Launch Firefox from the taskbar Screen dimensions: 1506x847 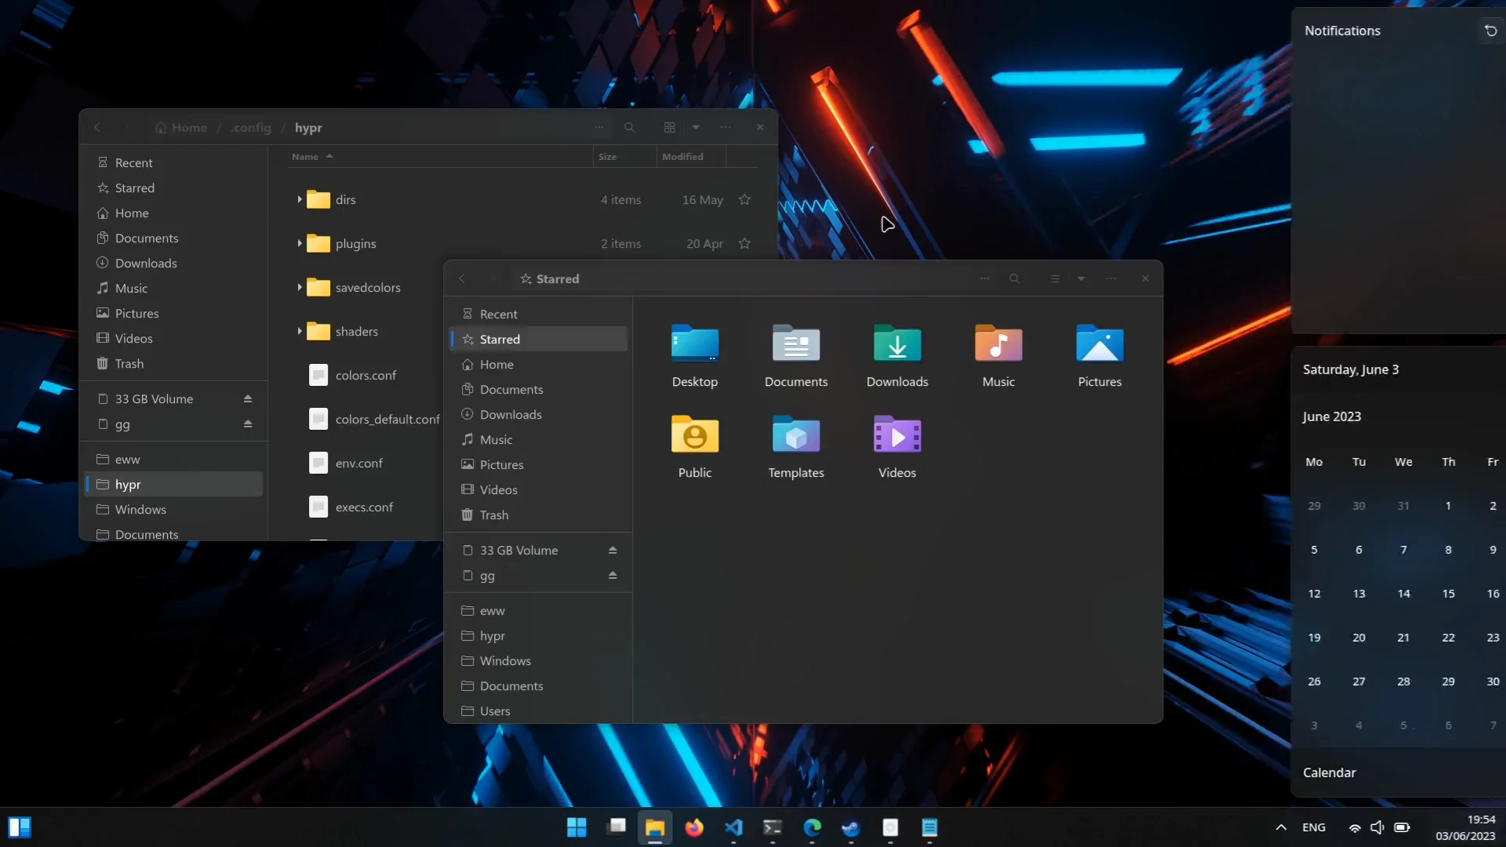694,827
